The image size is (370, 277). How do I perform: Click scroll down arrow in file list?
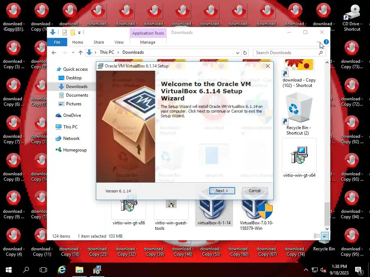(x=327, y=229)
